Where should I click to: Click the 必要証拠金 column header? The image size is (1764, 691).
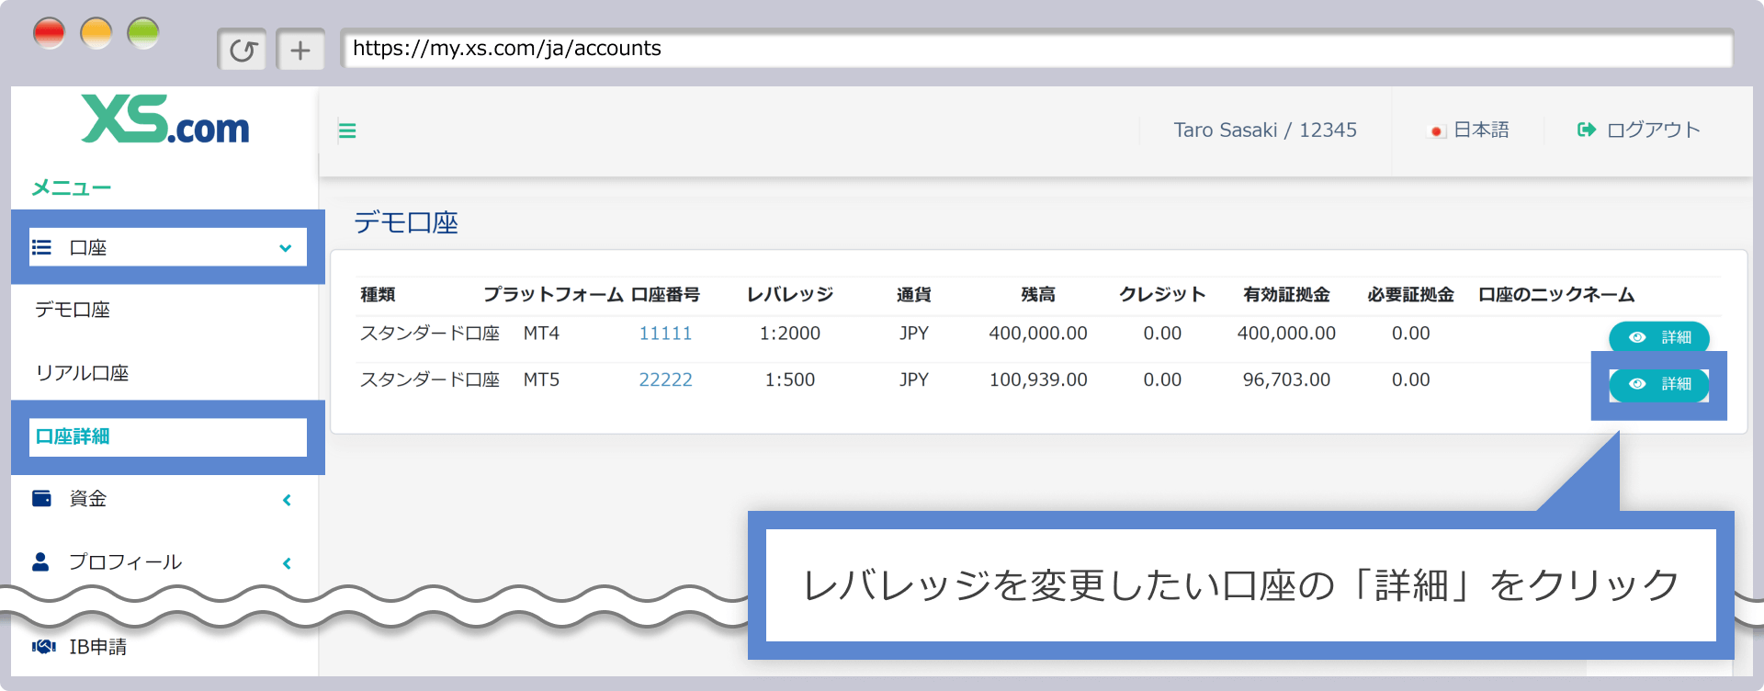tap(1410, 294)
